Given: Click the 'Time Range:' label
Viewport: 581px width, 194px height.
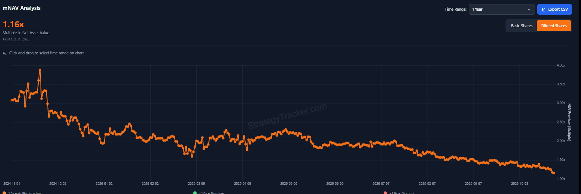Looking at the screenshot, I should point(455,10).
